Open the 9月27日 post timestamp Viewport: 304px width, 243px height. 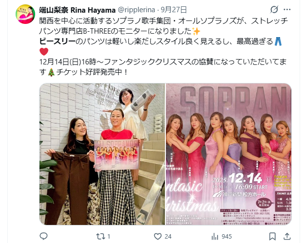pyautogui.click(x=174, y=10)
